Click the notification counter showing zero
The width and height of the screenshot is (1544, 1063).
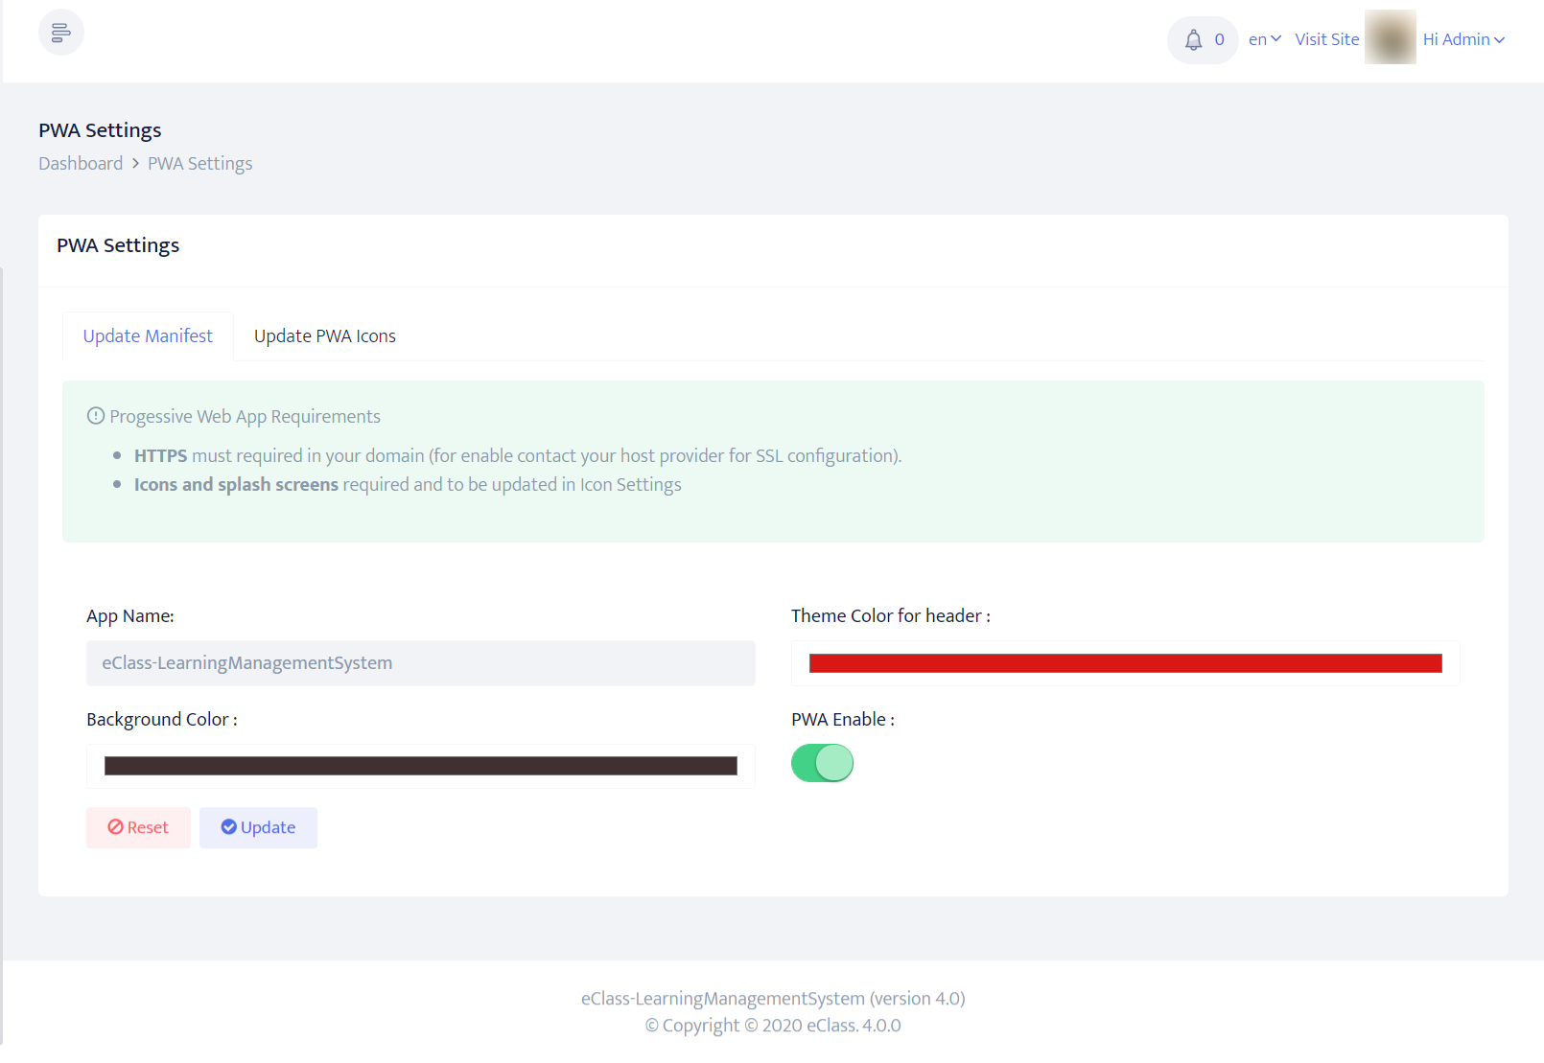[x=1219, y=39]
